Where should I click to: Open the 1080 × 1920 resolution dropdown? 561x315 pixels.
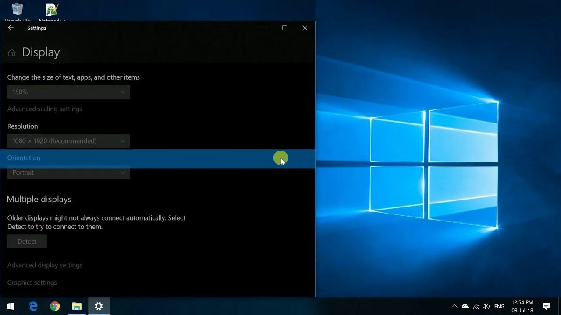pyautogui.click(x=69, y=141)
